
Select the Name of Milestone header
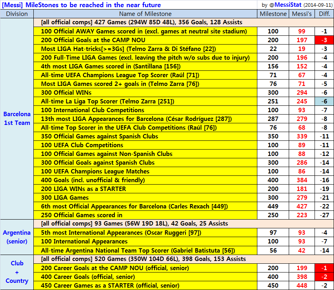145,14
